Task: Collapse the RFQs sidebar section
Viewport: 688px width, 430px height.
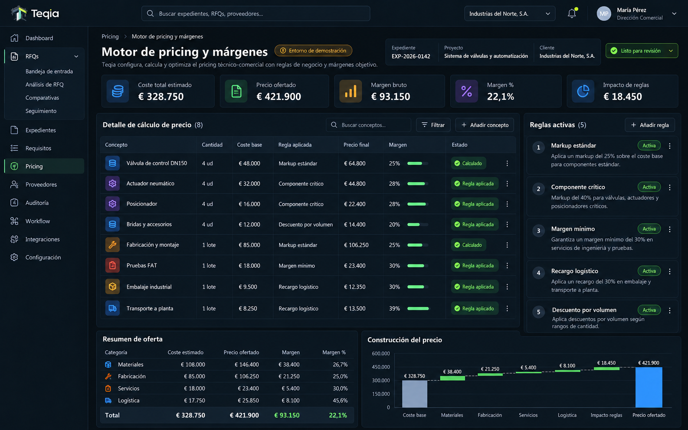Action: 76,56
